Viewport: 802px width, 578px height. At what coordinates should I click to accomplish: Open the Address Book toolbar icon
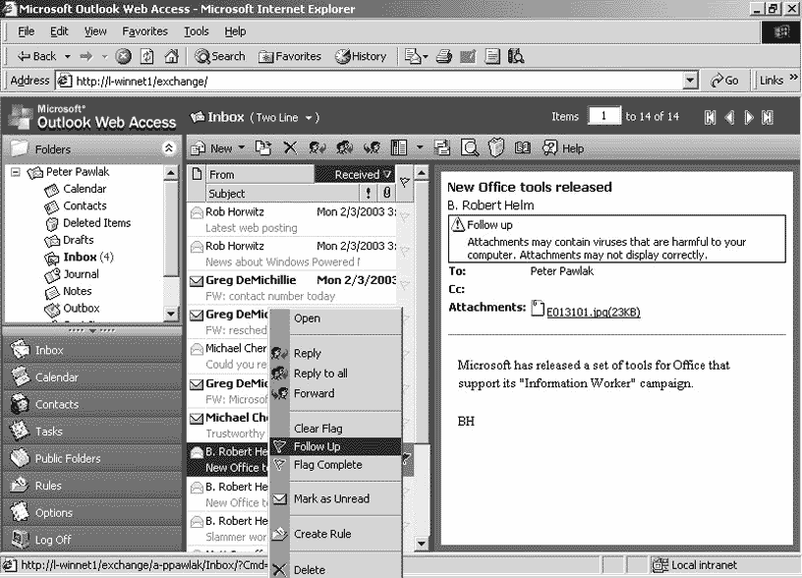pyautogui.click(x=522, y=147)
